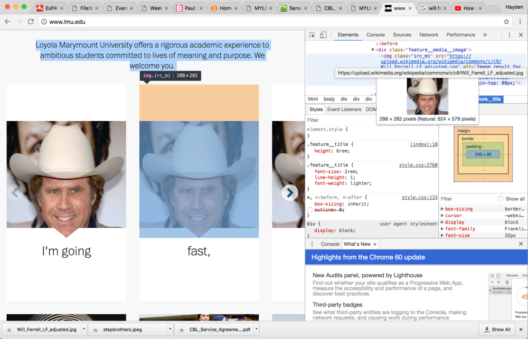Close the DevTools panel
528x339 pixels.
(521, 35)
